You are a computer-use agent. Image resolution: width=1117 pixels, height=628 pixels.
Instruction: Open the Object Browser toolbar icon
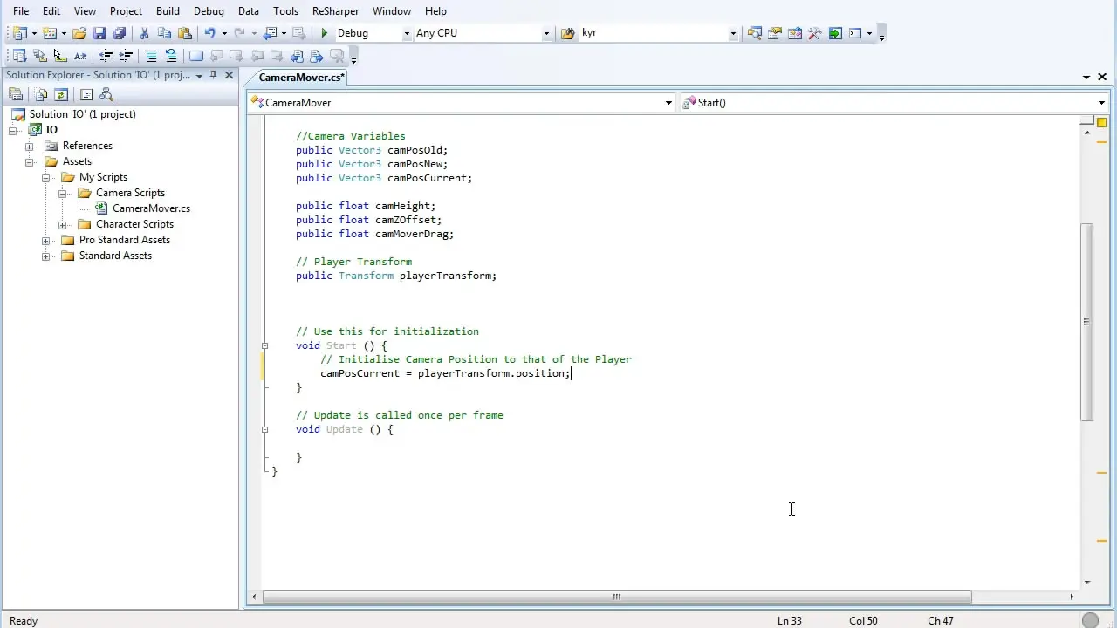click(x=795, y=33)
